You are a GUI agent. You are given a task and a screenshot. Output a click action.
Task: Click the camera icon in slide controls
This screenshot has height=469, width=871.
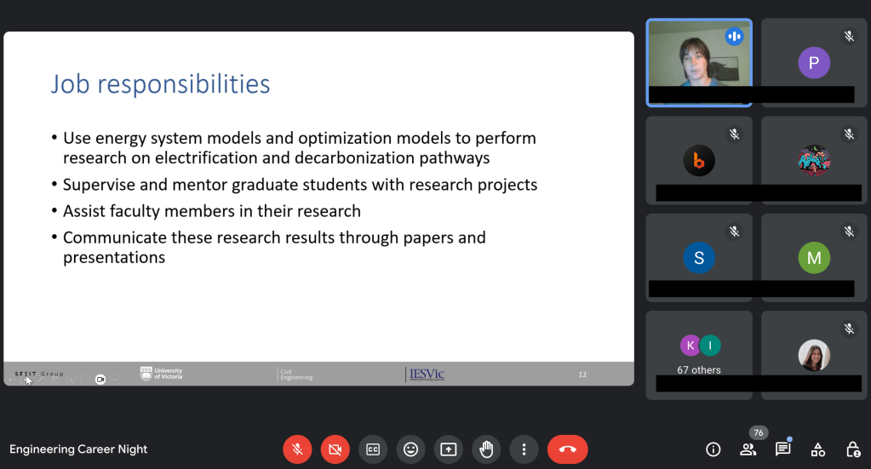coord(100,380)
